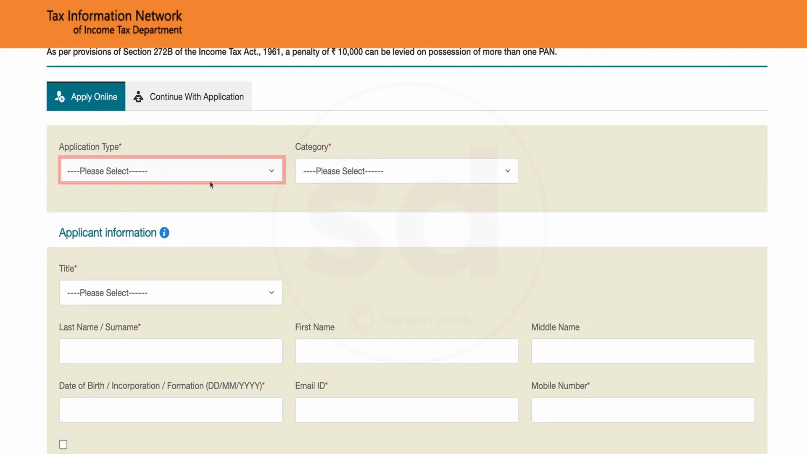This screenshot has width=807, height=454.
Task: Toggle the checkbox at bottom of form
Action: coord(63,444)
